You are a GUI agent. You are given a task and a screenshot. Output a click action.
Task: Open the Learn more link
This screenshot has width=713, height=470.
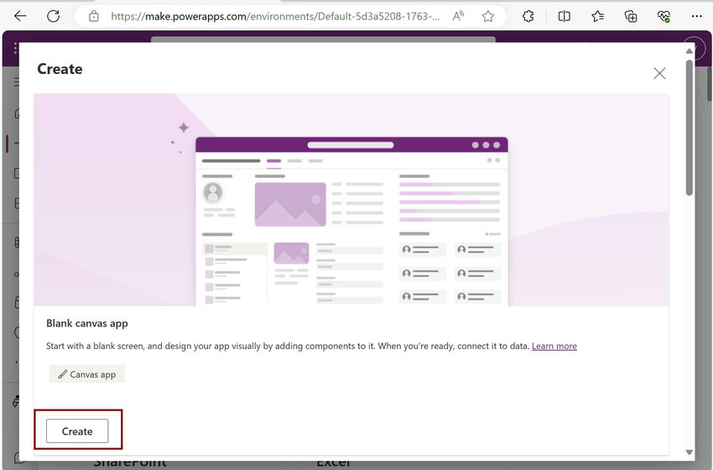pos(554,346)
